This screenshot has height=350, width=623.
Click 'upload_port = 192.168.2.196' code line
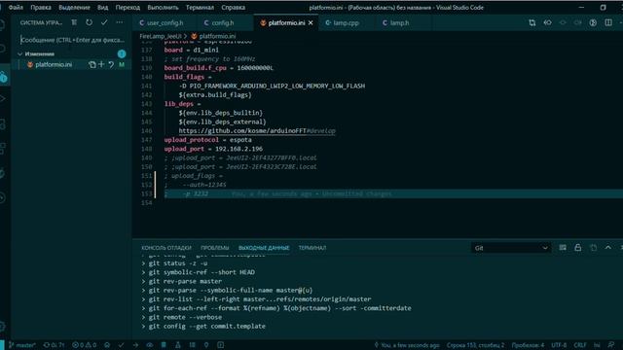pyautogui.click(x=213, y=149)
